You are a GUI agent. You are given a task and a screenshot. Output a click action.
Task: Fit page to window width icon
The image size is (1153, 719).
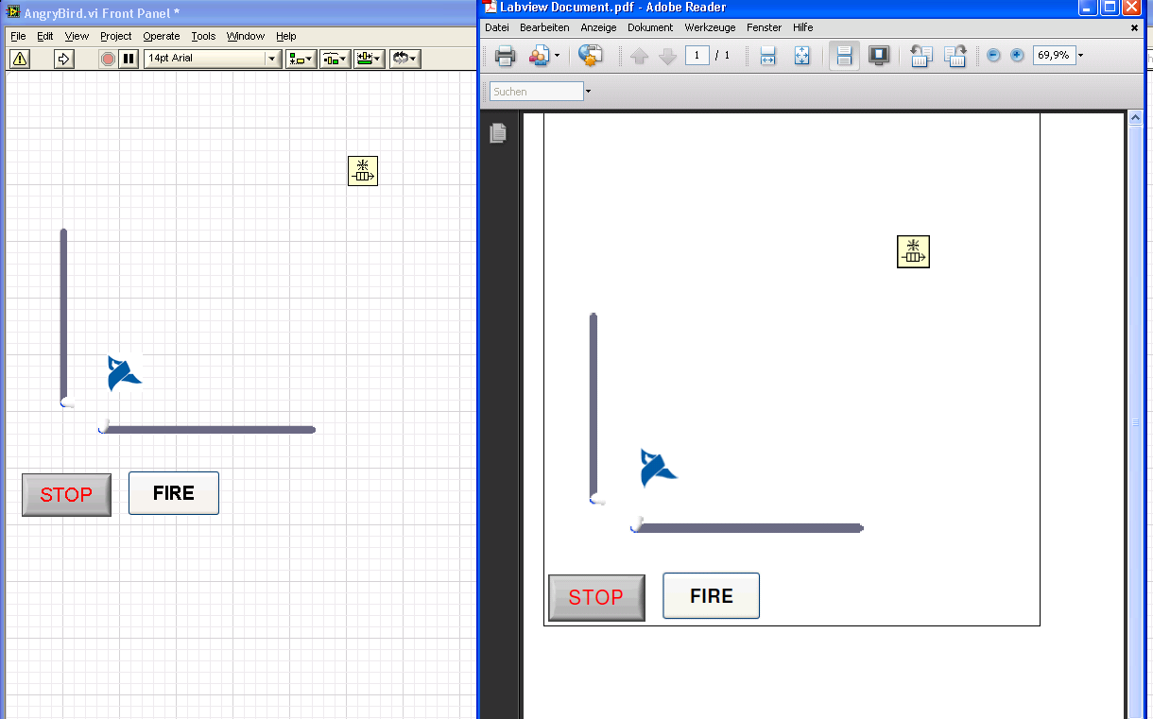767,56
